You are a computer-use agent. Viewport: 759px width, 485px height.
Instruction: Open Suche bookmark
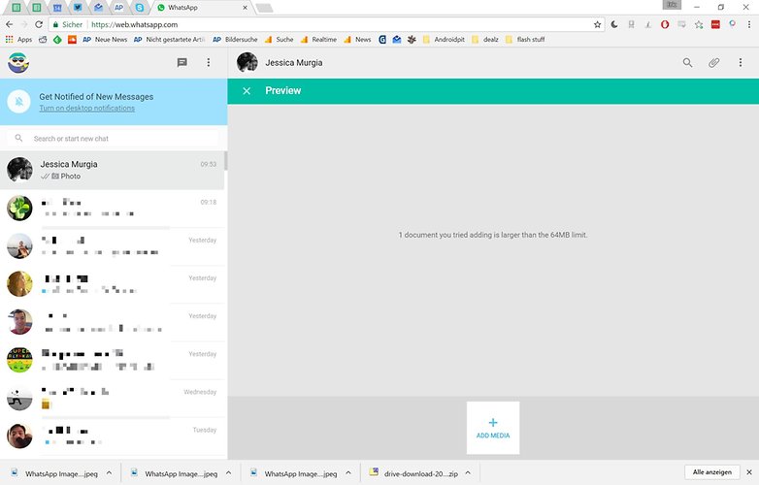click(280, 40)
